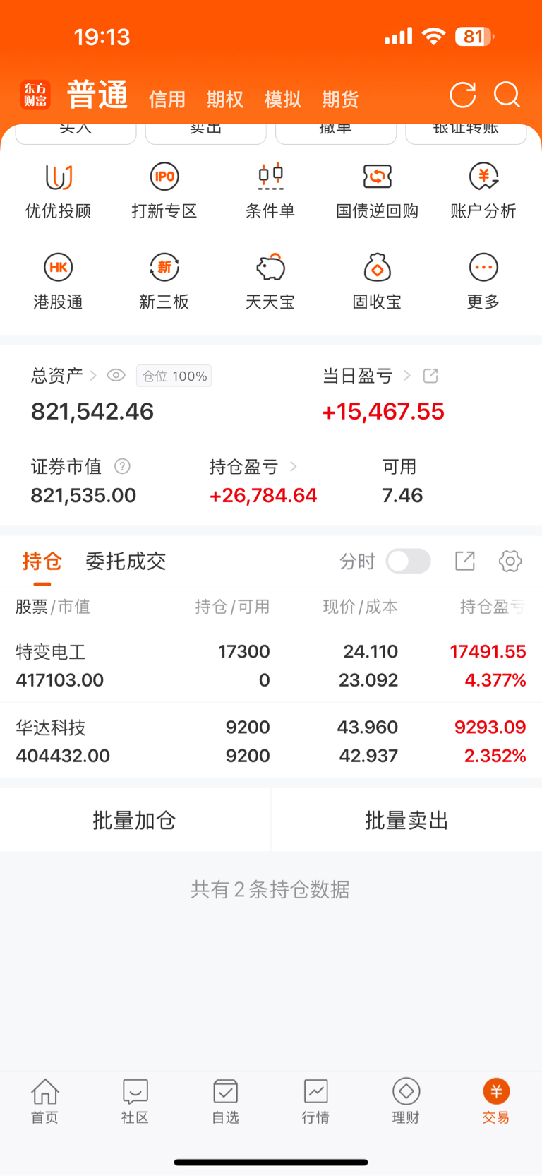Viewport: 542px width, 1176px height.
Task: Open 港股通 HK icon
Action: [x=59, y=267]
